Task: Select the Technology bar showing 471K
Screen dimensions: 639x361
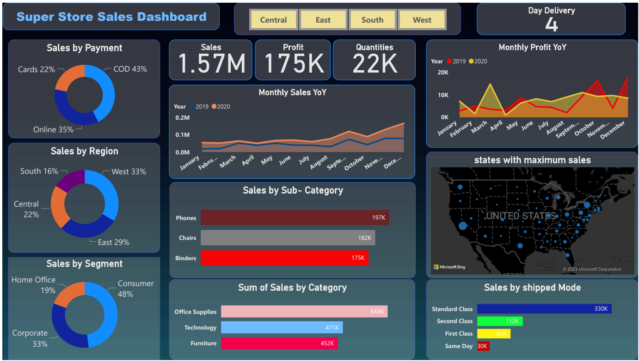Action: point(282,328)
